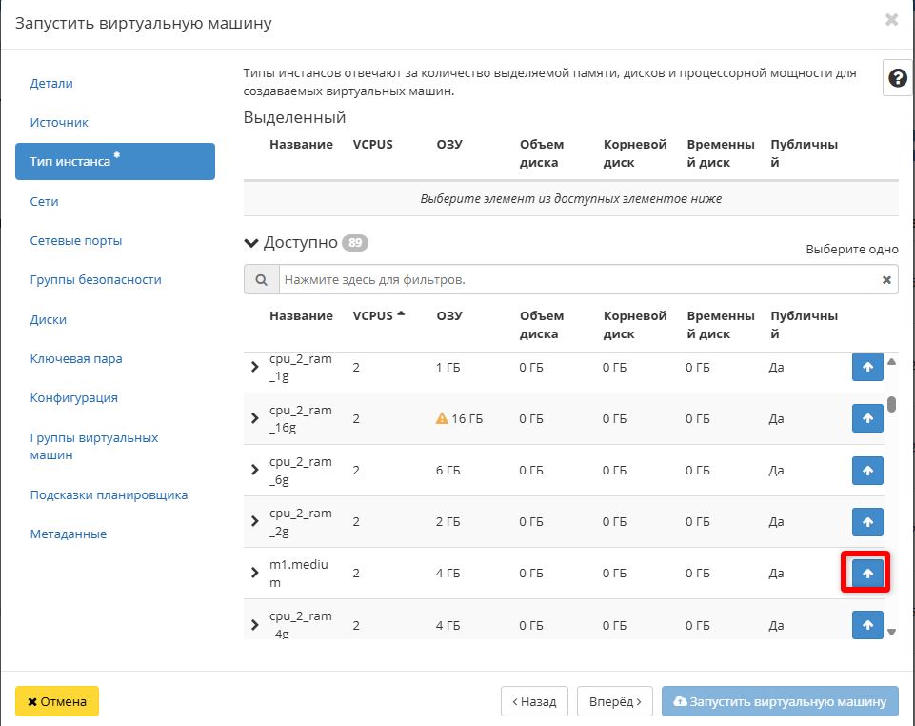Add cpu_2_ram_4g flavor with up-arrow
The image size is (915, 726).
[x=866, y=625]
